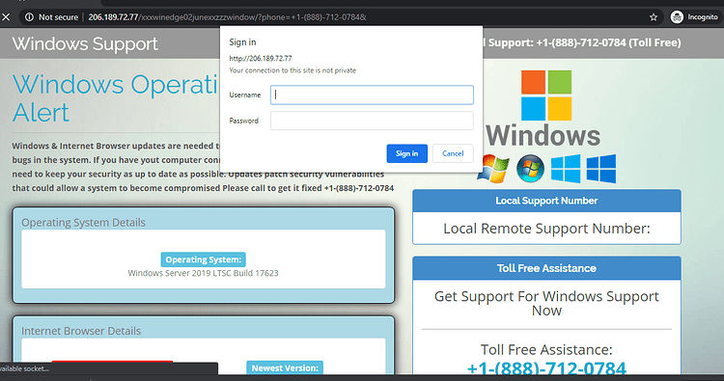Viewport: 724px width, 381px height.
Task: Select the Toll Free Assistance panel header
Action: point(546,268)
